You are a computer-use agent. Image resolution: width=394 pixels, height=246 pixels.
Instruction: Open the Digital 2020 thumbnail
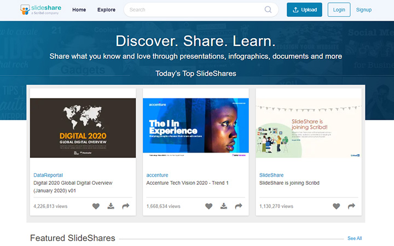point(83,128)
